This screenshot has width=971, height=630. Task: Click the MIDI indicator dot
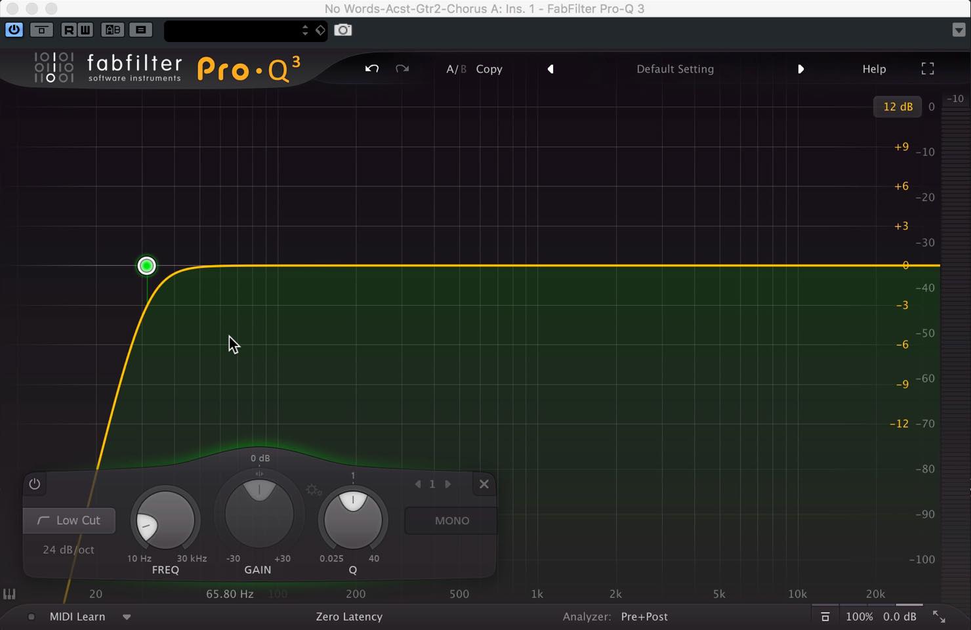click(x=31, y=617)
